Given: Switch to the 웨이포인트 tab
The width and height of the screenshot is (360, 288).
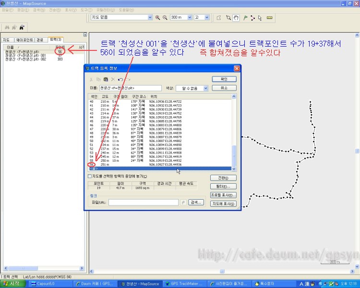Looking at the screenshot, I should [24, 40].
